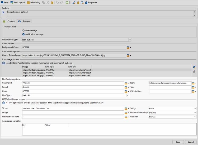The width and height of the screenshot is (198, 145).
Task: Click the Key column header
Action: [34, 125]
